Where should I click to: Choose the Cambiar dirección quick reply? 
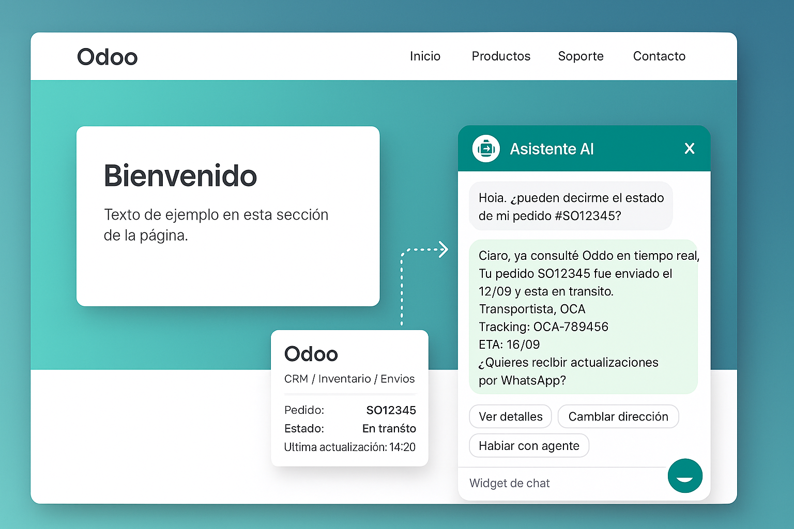(x=618, y=416)
